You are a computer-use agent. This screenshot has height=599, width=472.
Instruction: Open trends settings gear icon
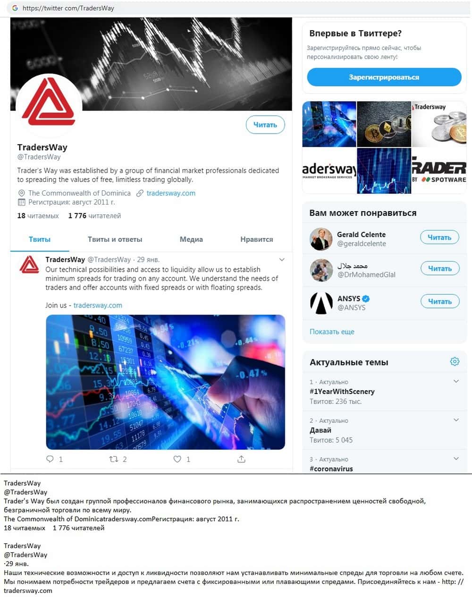[x=455, y=361]
